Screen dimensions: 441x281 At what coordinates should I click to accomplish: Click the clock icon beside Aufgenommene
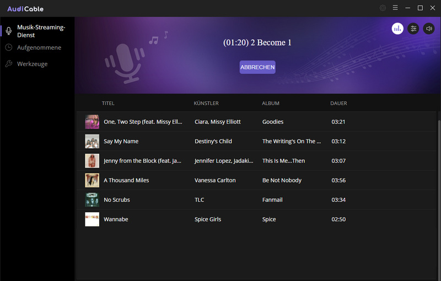(9, 48)
